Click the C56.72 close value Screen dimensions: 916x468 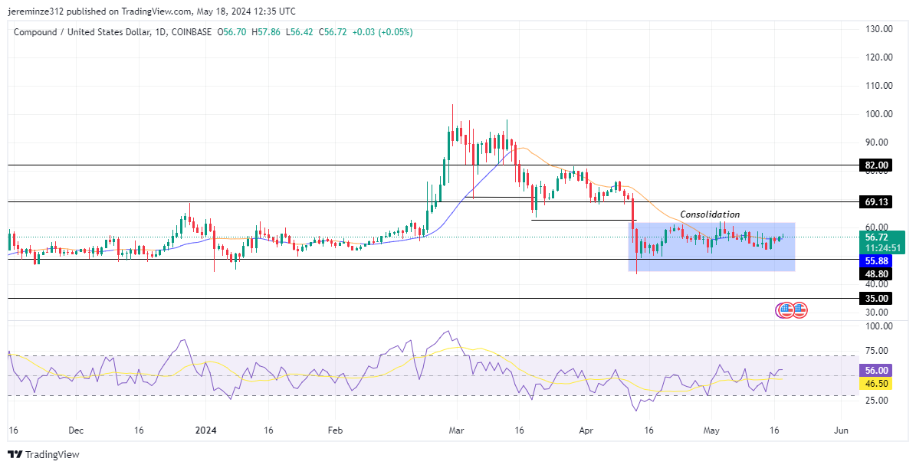click(x=332, y=32)
